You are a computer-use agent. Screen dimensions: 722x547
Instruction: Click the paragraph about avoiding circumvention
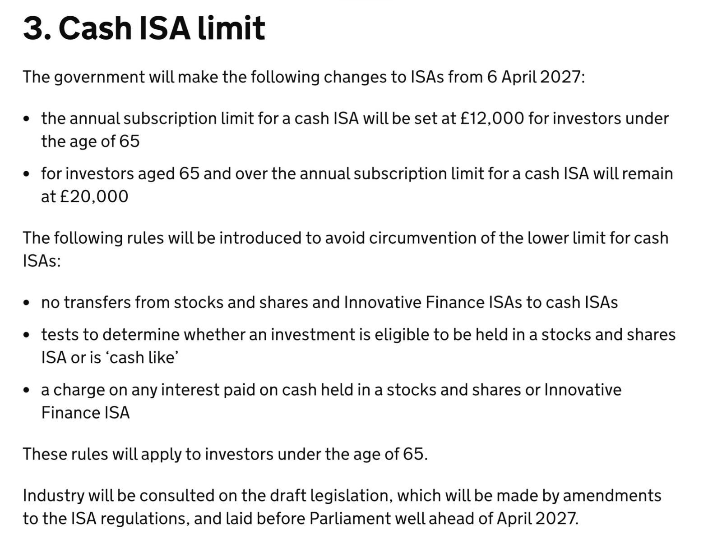point(345,238)
